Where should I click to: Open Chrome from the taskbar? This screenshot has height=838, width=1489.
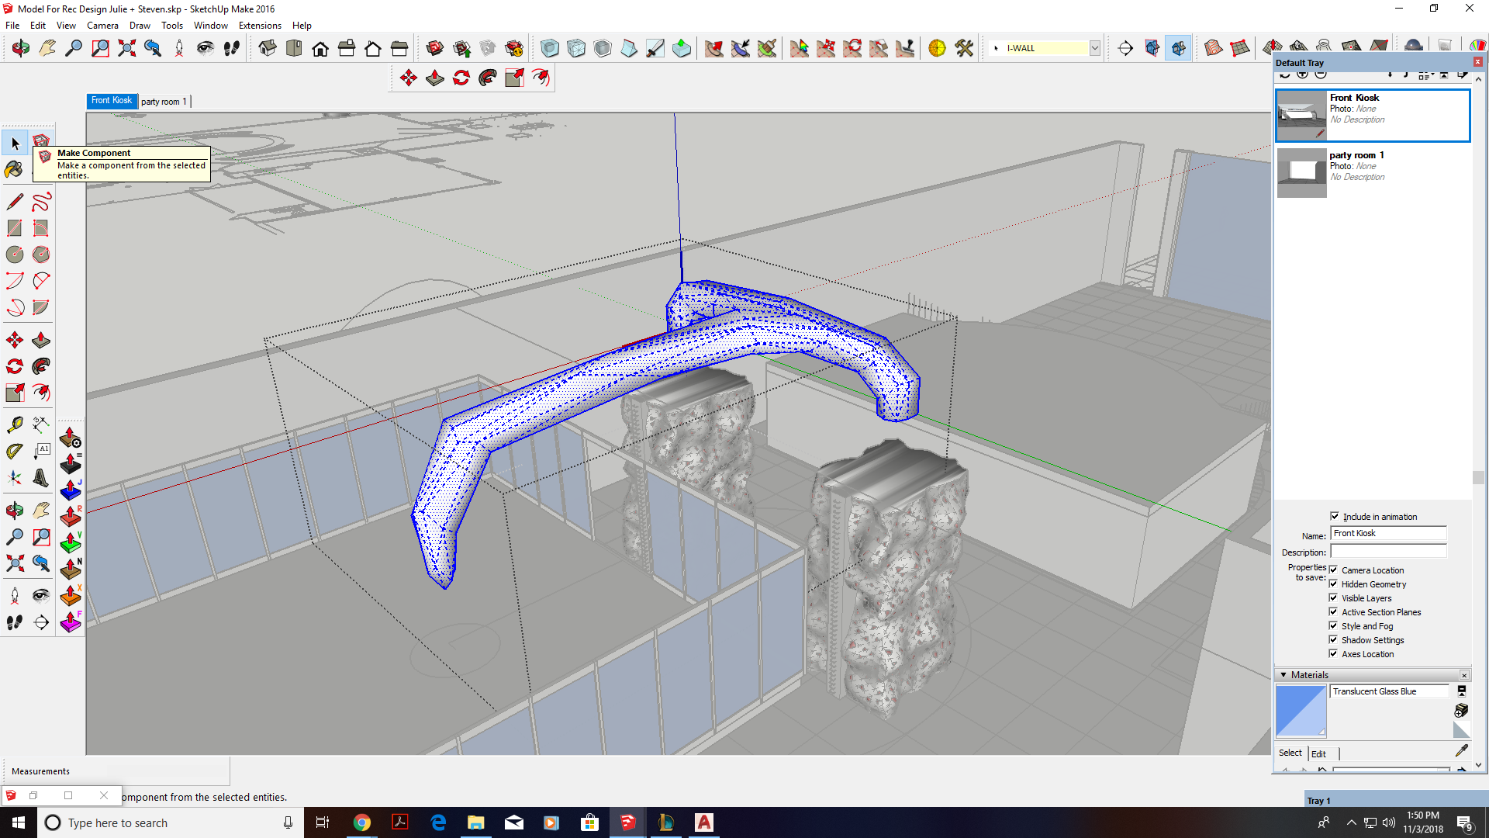(x=362, y=822)
